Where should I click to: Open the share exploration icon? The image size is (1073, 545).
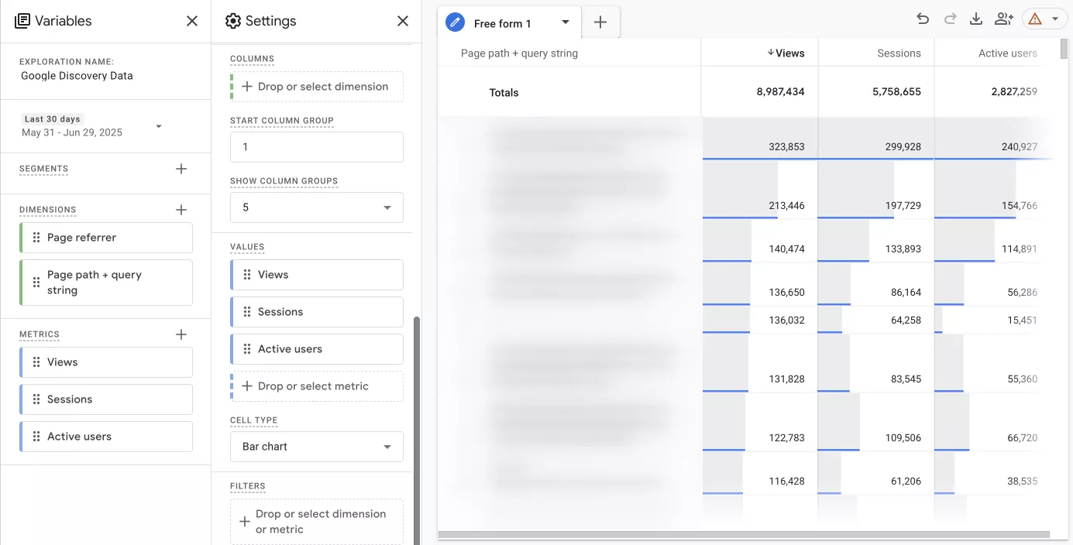tap(1004, 19)
